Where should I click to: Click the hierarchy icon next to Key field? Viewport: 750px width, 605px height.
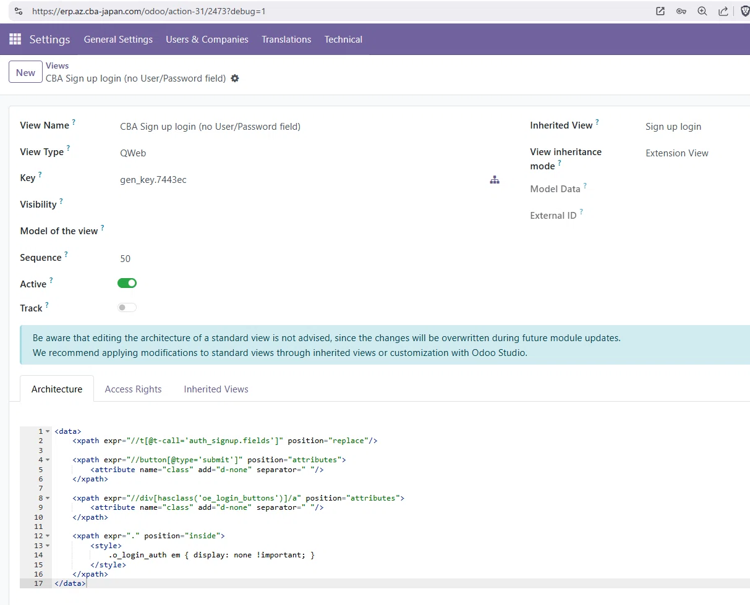pyautogui.click(x=495, y=180)
